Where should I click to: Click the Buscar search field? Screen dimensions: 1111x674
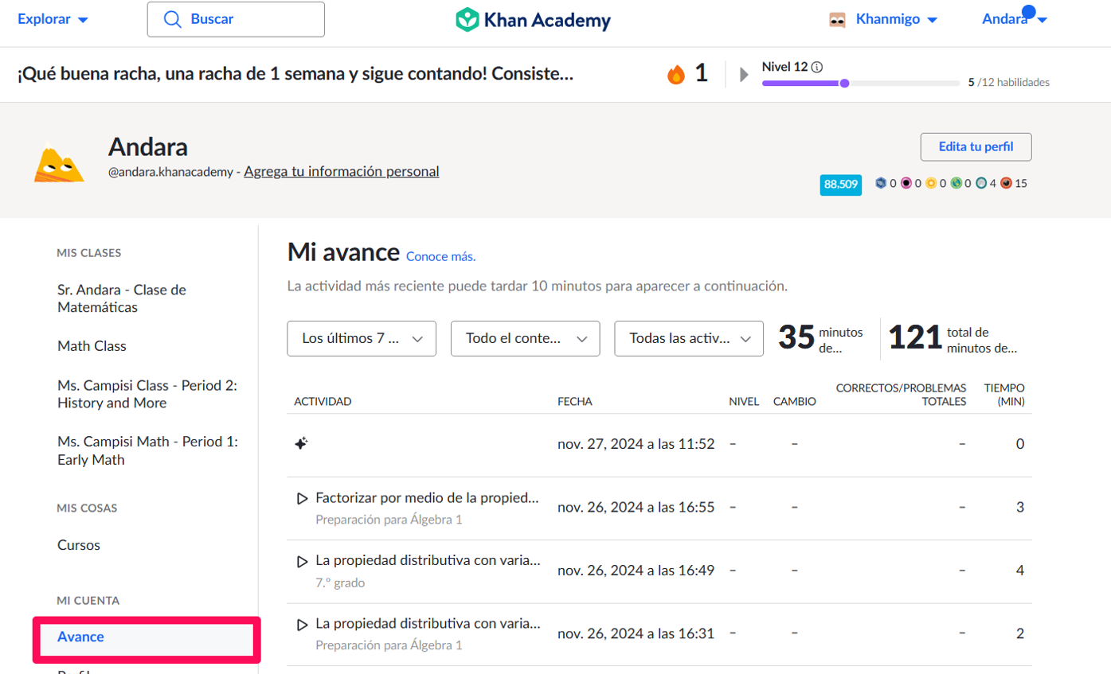click(x=236, y=19)
